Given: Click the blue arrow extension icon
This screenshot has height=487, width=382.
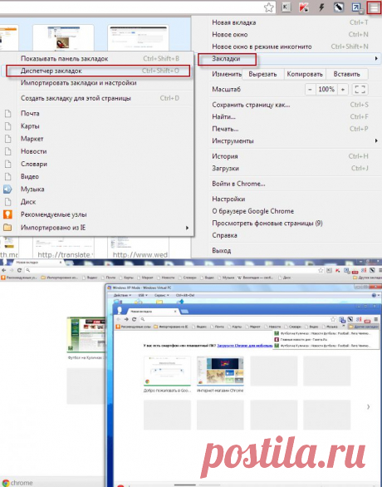Looking at the screenshot, I should [x=356, y=7].
